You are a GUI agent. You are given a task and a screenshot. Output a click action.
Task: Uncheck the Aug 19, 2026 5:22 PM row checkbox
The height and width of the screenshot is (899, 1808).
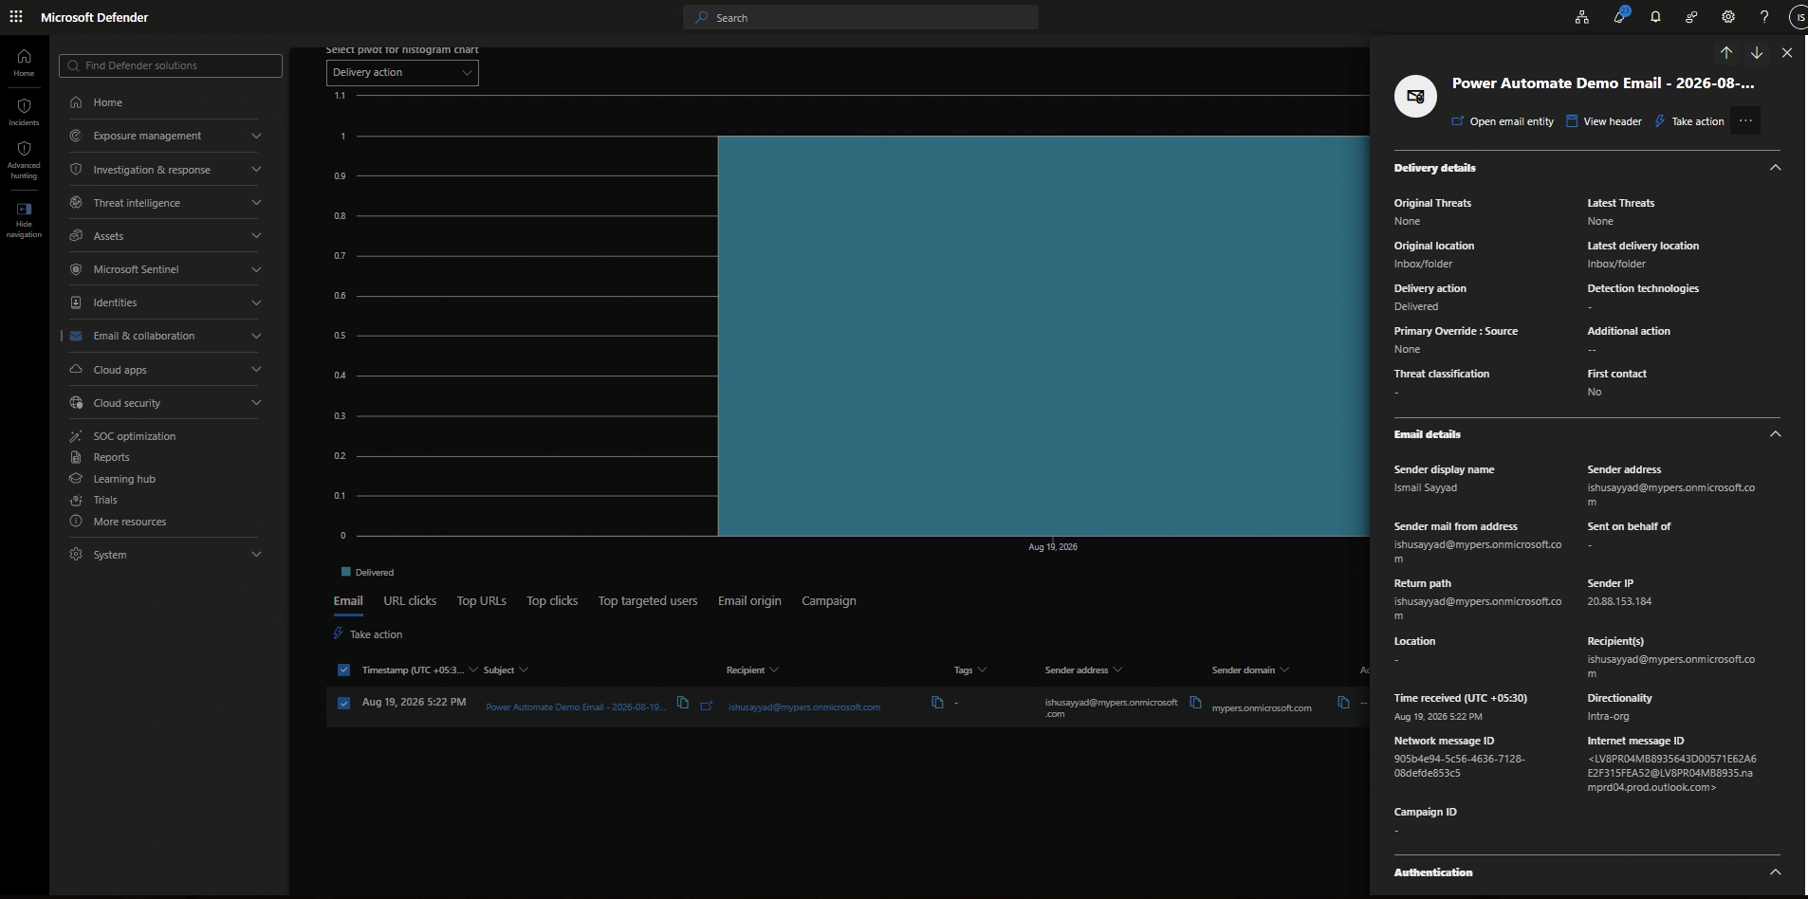pos(343,704)
